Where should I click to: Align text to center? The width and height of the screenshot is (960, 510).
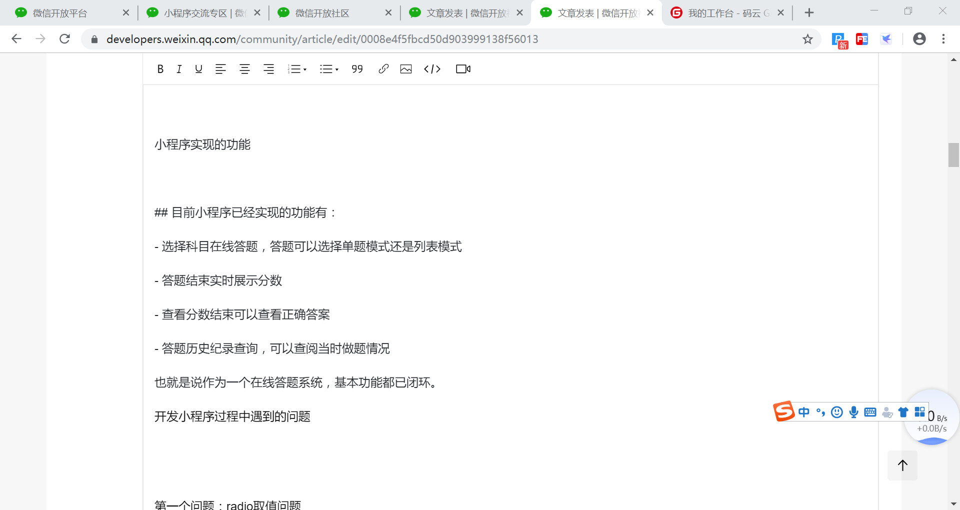pyautogui.click(x=244, y=69)
